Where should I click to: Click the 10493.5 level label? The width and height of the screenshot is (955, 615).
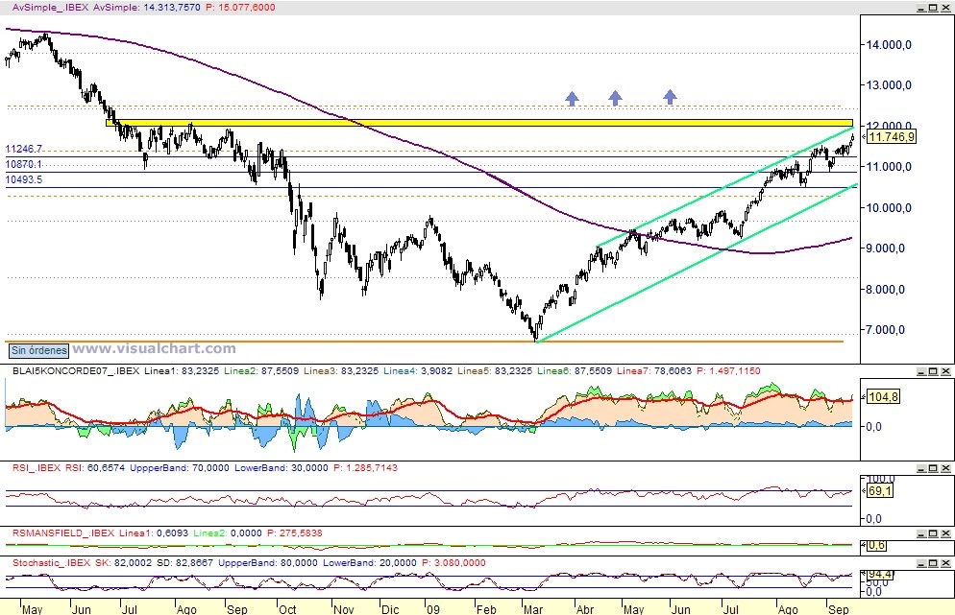pyautogui.click(x=24, y=179)
